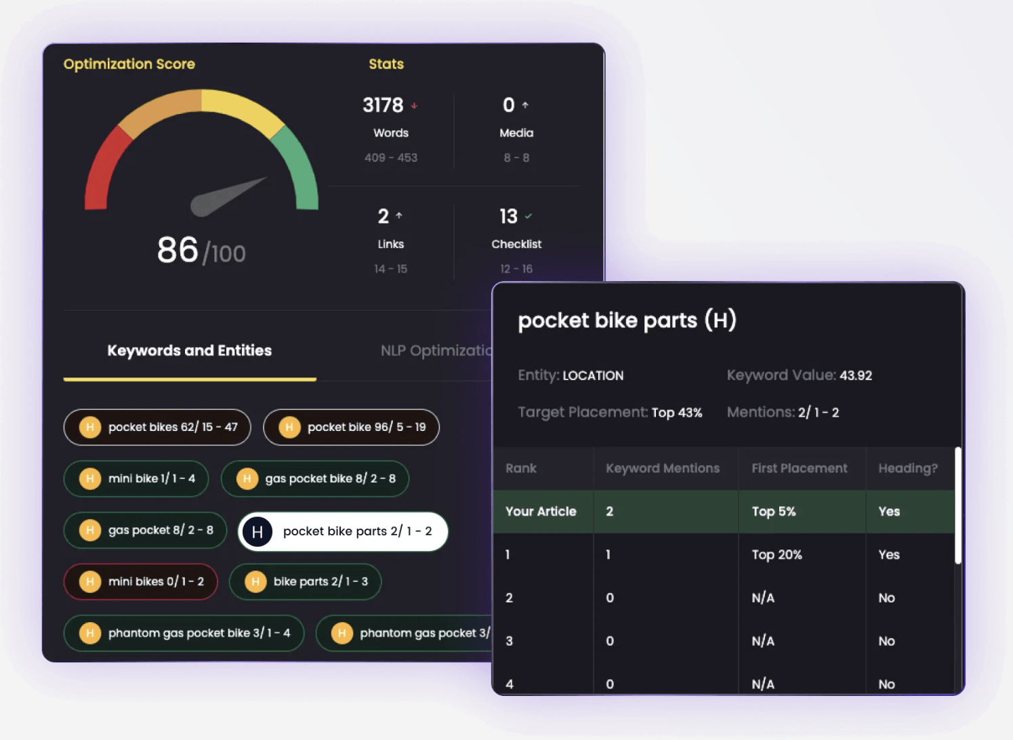The width and height of the screenshot is (1013, 740).
Task: Click the dark H icon on pocket bike parts
Action: tap(257, 532)
